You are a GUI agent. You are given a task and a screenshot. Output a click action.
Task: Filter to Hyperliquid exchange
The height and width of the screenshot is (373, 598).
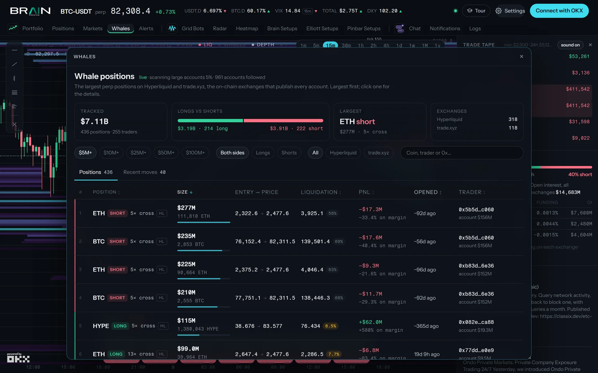point(343,153)
